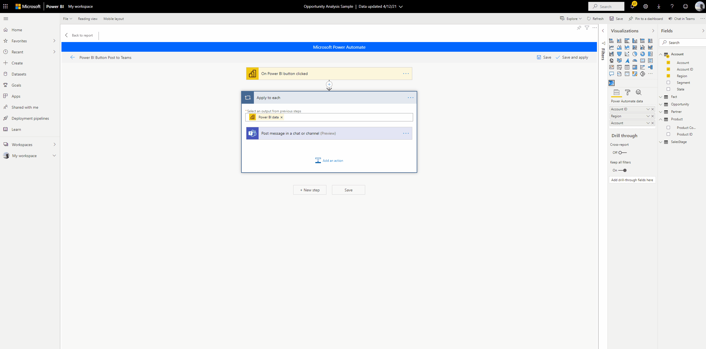Screen dimensions: 706x349
Task: Open the settings gear in header
Action: point(646,6)
